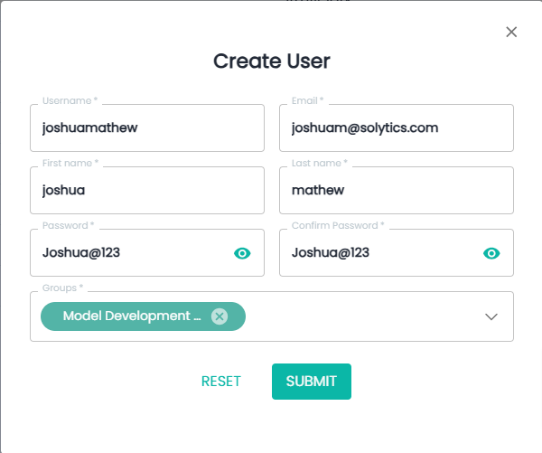Submit the new user form
The height and width of the screenshot is (453, 542).
[x=311, y=381]
